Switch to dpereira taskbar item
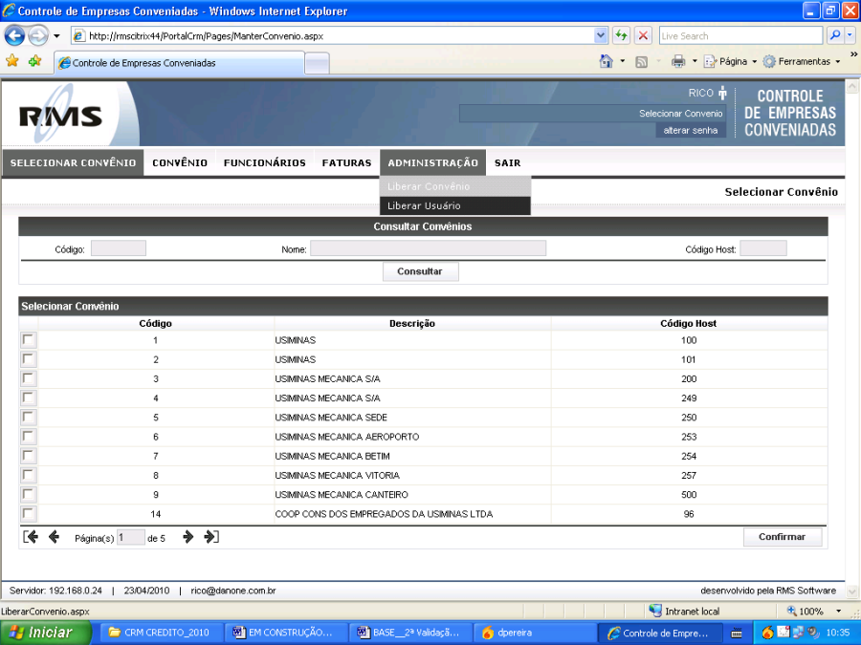 (x=535, y=633)
